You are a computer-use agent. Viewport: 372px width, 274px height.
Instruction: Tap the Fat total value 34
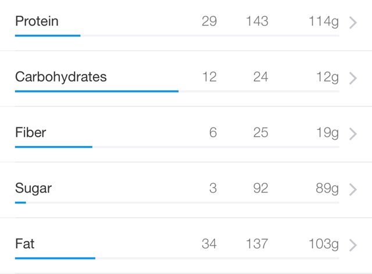(x=209, y=244)
